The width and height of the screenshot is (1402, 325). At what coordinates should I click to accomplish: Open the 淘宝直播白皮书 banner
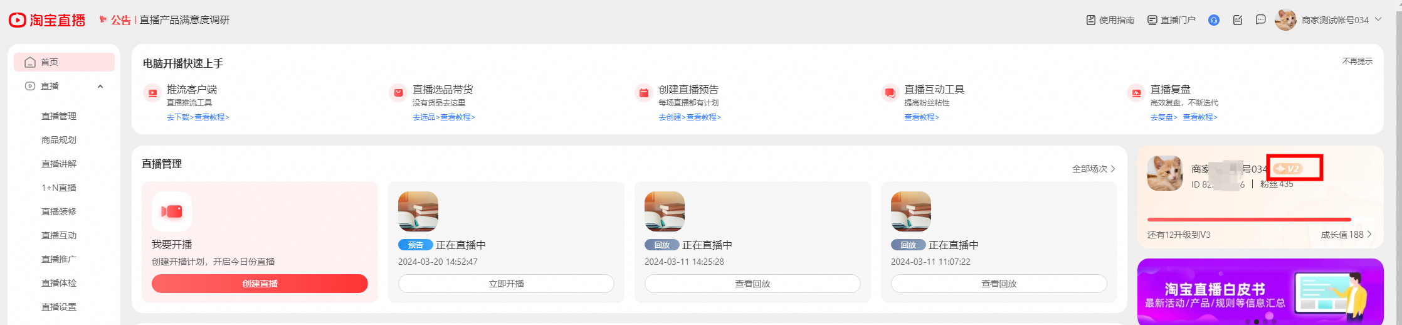(1260, 292)
